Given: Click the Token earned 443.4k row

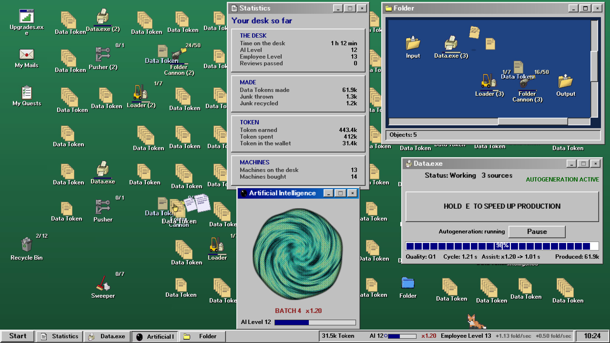Looking at the screenshot, I should [298, 130].
